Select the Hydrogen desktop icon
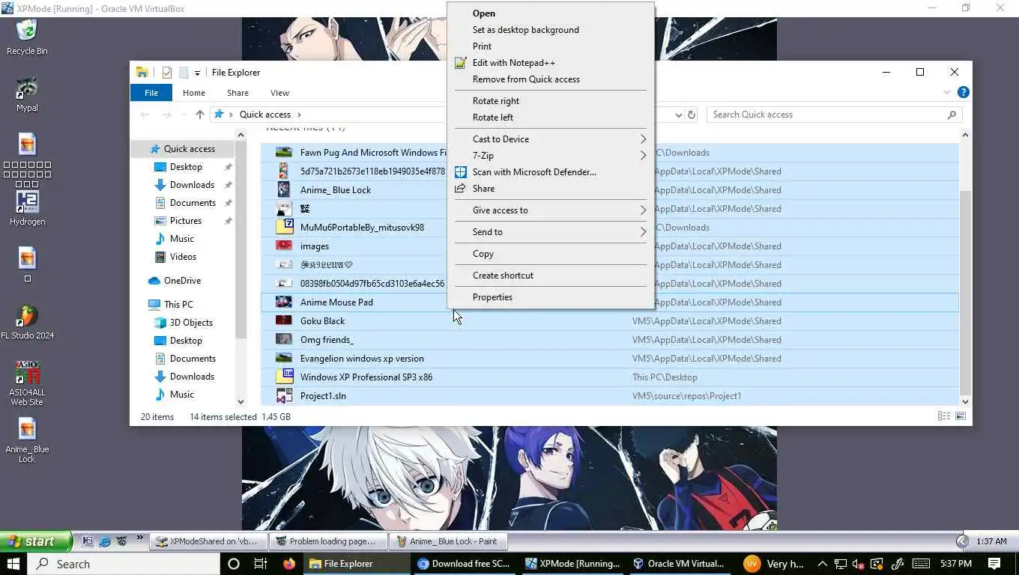Viewport: 1019px width, 575px height. [x=27, y=208]
